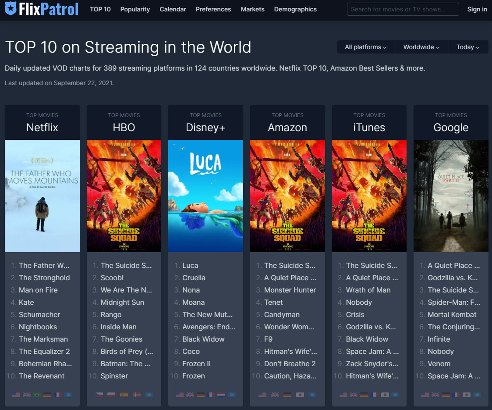Open The Father Who Moves Mountains poster

pyautogui.click(x=42, y=196)
